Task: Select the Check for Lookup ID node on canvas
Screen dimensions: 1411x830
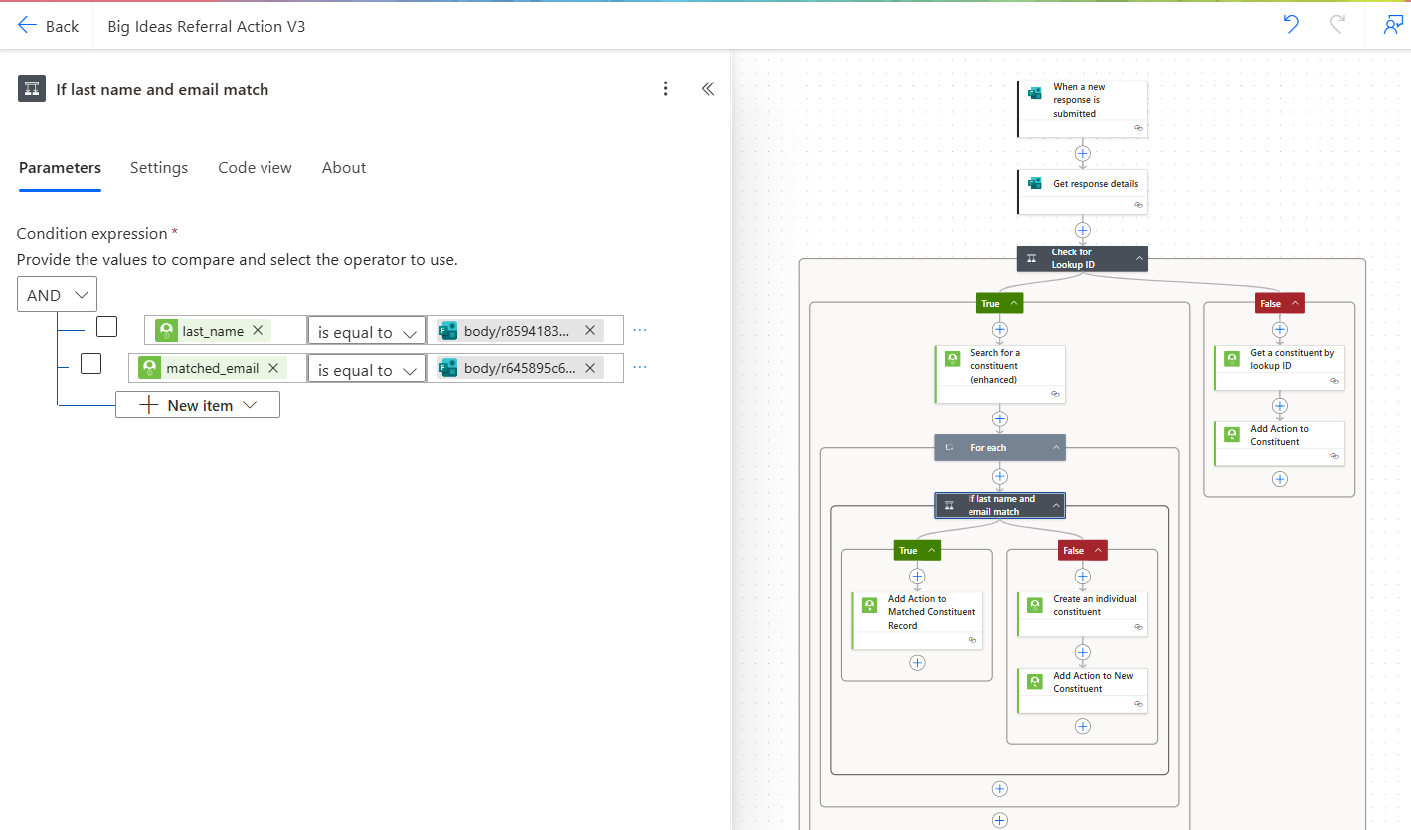Action: [1082, 258]
